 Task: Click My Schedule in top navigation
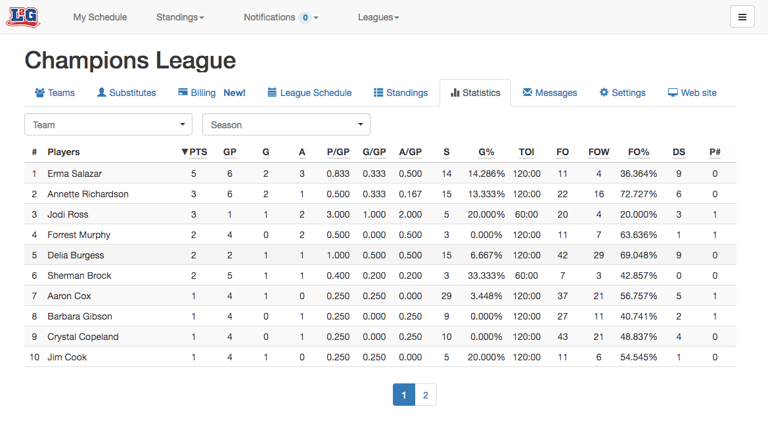click(x=100, y=17)
